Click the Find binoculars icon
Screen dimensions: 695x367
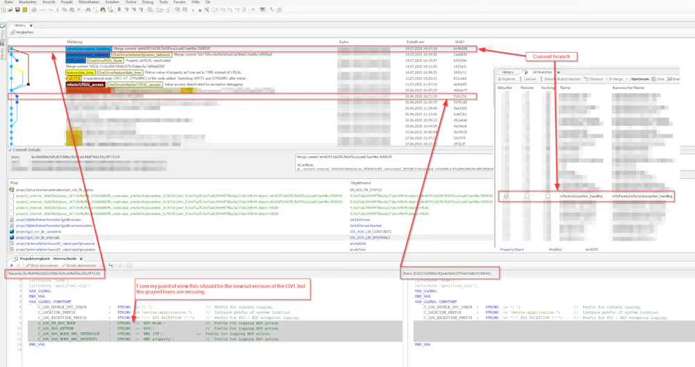[88, 10]
